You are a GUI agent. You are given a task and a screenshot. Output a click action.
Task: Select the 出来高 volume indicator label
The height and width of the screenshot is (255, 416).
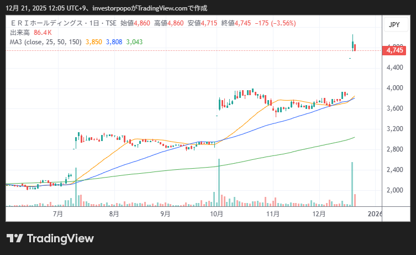pos(20,32)
